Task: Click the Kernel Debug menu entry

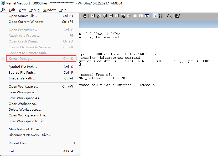Action: pos(40,59)
